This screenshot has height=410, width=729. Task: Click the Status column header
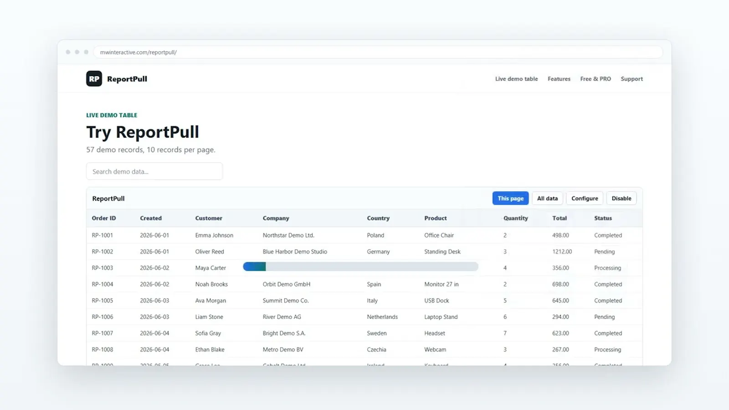[x=603, y=218]
